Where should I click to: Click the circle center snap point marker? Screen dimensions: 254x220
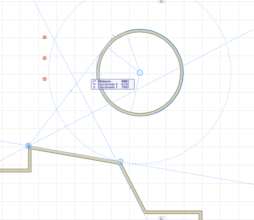[140, 73]
